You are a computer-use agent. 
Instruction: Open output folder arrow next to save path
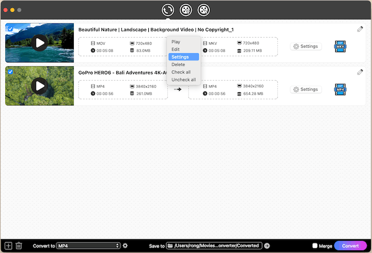tap(267, 246)
